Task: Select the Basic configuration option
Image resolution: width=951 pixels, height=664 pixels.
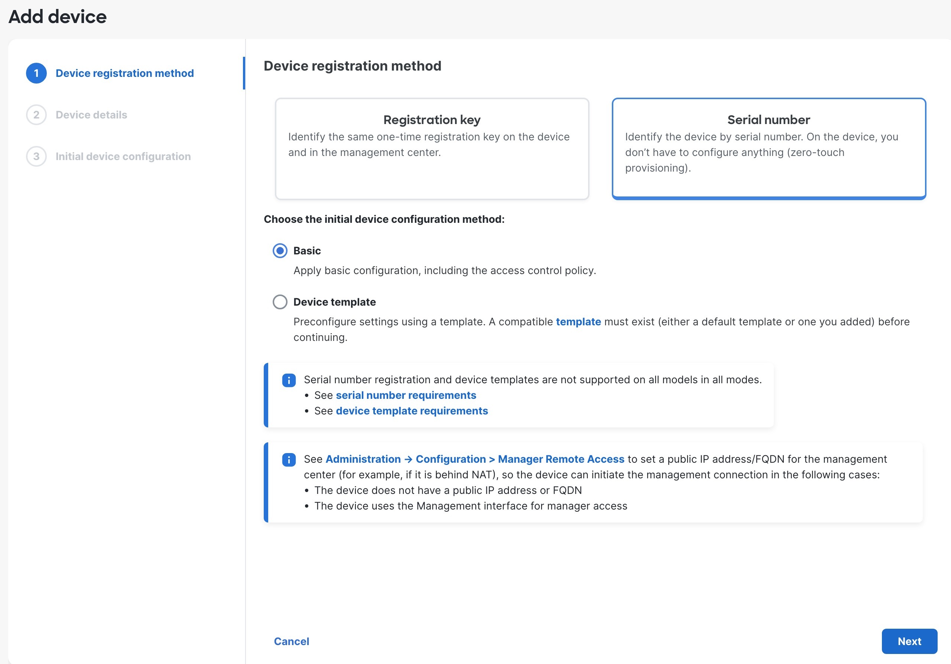Action: point(306,250)
